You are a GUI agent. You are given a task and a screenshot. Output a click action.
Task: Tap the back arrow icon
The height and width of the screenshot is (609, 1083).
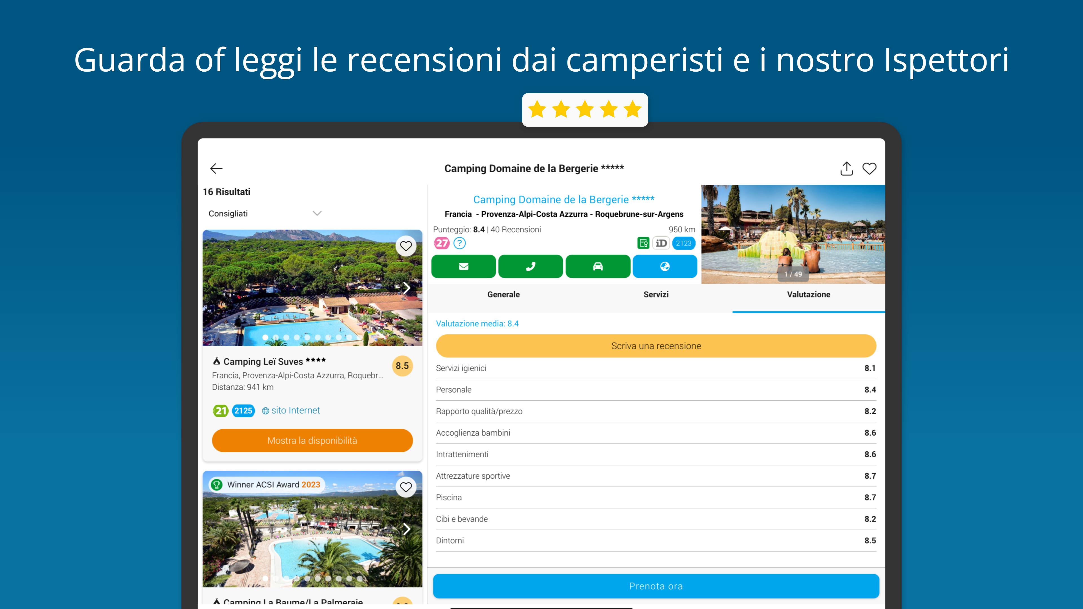click(216, 169)
